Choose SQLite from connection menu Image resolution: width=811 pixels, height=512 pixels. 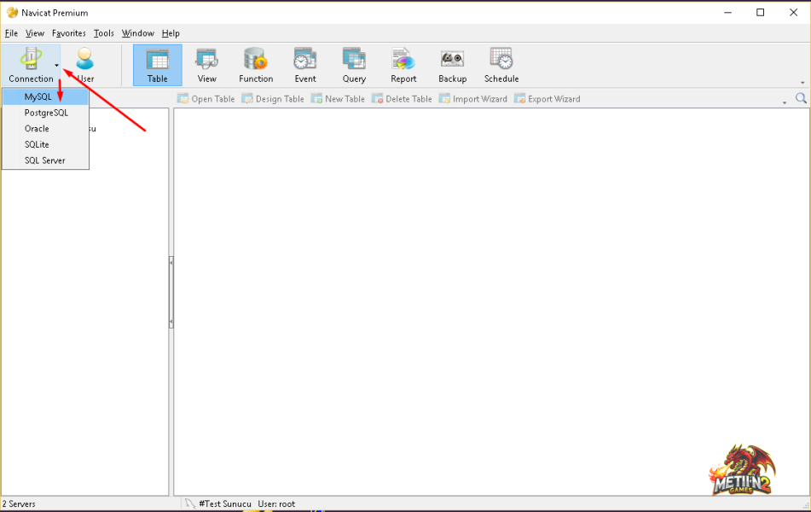point(45,144)
